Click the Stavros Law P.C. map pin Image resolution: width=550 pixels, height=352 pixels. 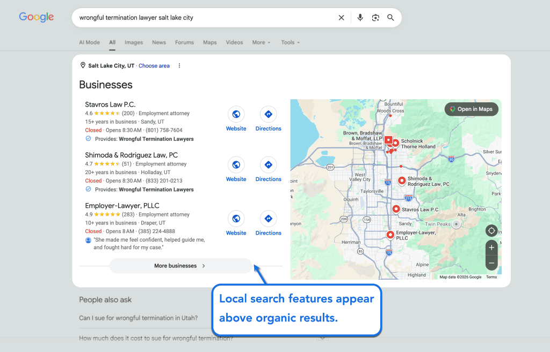pos(396,209)
